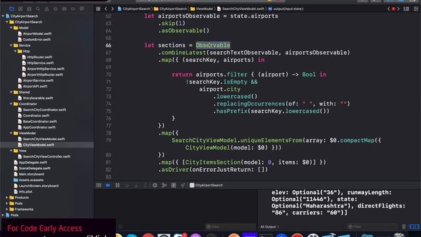Select the CityAirportSearch process in debug bar
Image resolution: width=421 pixels, height=237 pixels.
[x=206, y=185]
